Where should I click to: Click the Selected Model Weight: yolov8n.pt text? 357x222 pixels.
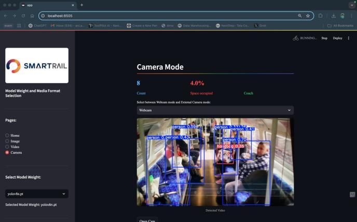tap(31, 204)
